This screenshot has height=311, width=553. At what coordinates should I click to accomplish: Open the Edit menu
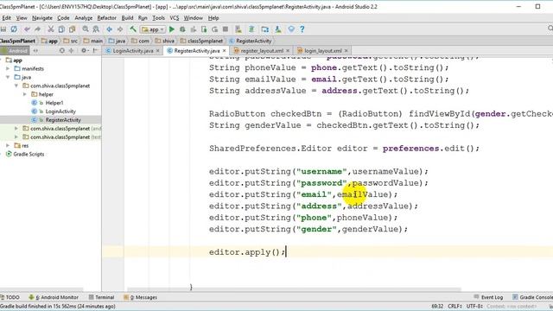click(6, 18)
